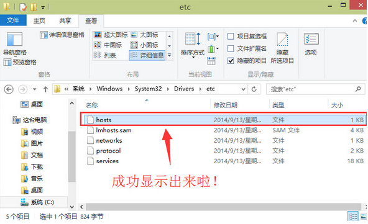Go up one folder level
The image size is (368, 224).
[x=45, y=89]
